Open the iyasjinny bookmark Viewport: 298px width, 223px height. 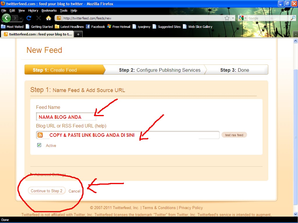(141, 26)
